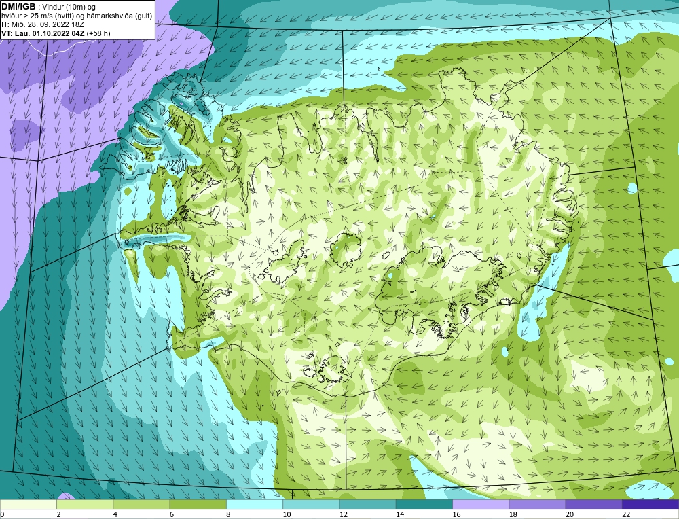This screenshot has height=519, width=679.
Task: Click the 4–6 m/s green legend swatch
Action: (x=142, y=504)
